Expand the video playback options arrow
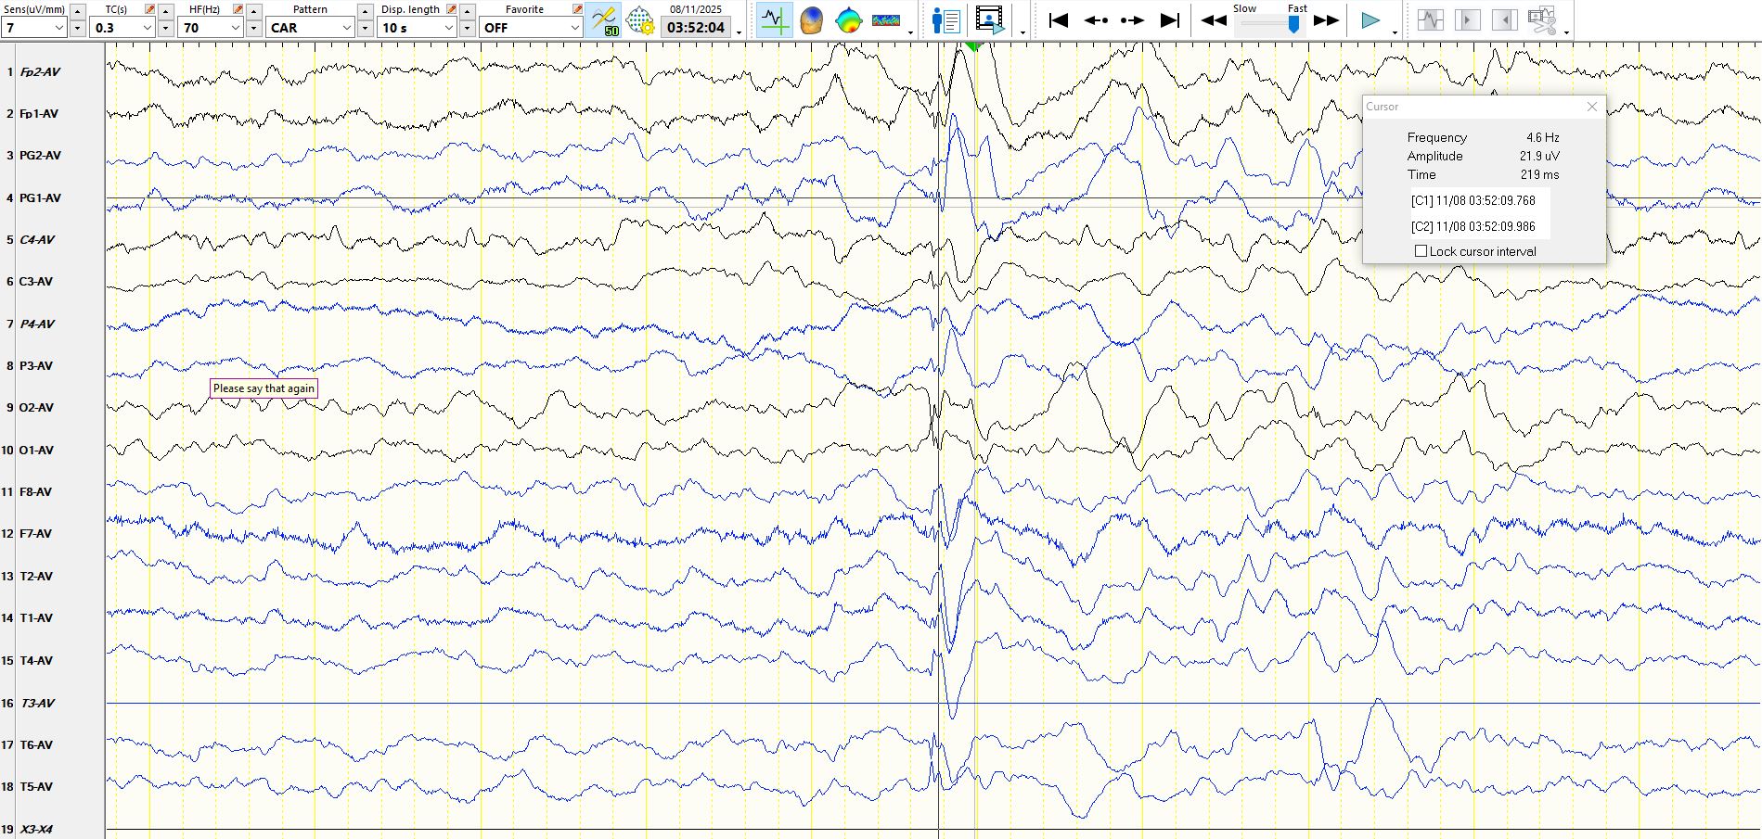Screen dimensions: 1762x839 (x=1022, y=32)
